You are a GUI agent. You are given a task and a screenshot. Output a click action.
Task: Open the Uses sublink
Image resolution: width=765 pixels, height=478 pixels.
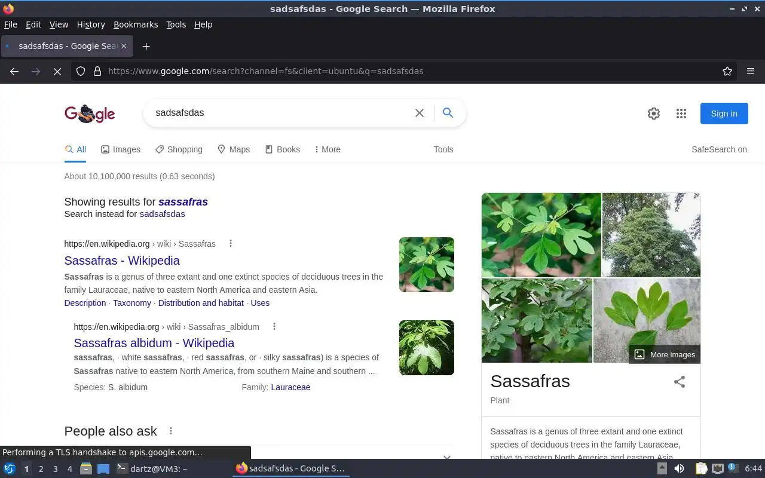260,303
